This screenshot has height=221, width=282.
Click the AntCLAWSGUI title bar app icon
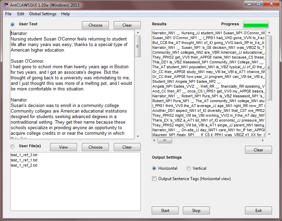[6, 5]
